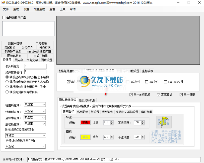This screenshot has width=204, height=163.
Task: Select 线段同列有相同项目名 radio option
Action: [7, 92]
